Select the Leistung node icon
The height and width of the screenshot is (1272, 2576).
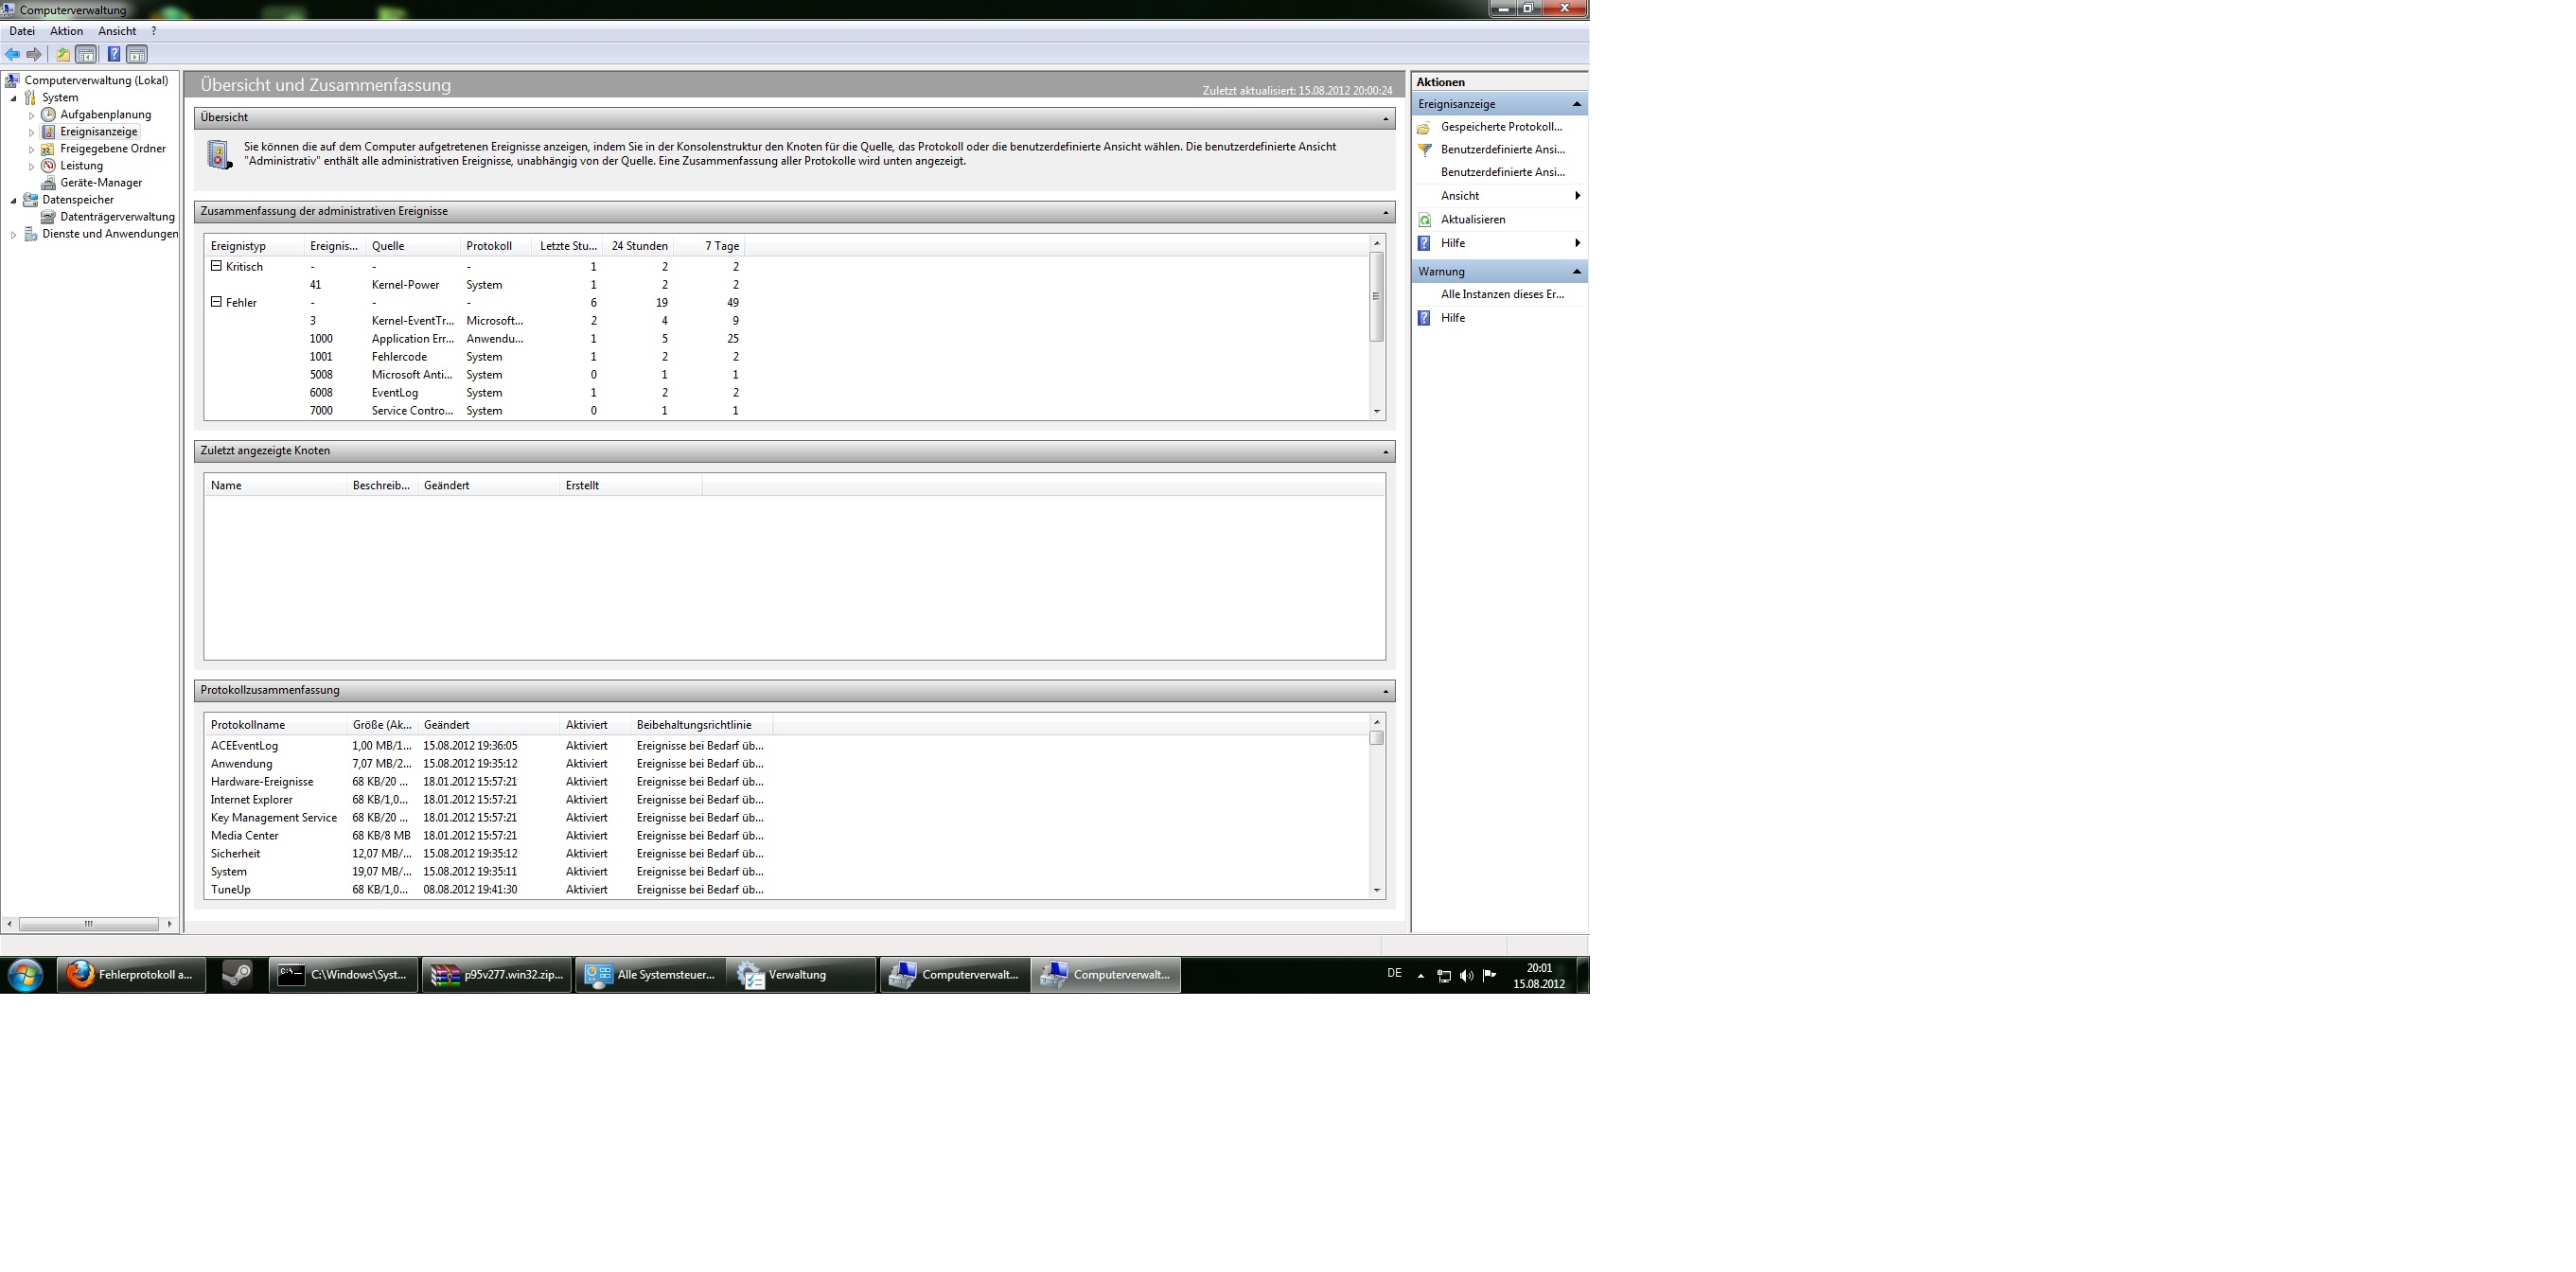tap(48, 166)
